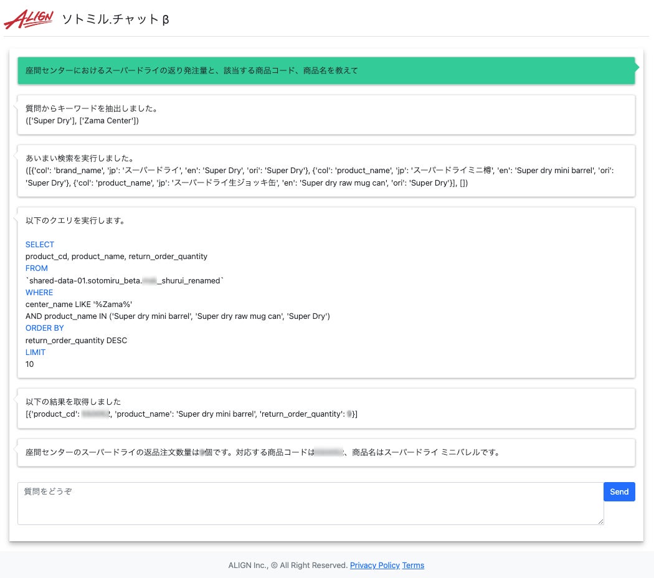The height and width of the screenshot is (578, 654).
Task: Click the line center_name LIKE '%Zama%'
Action: click(79, 305)
